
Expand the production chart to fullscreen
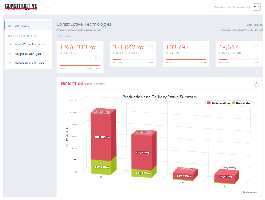point(255,84)
